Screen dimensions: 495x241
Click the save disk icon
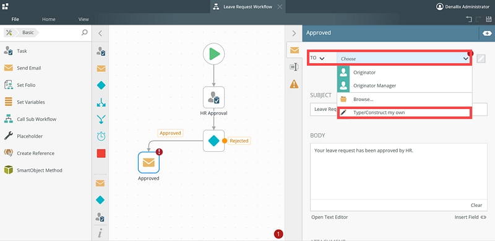[x=489, y=19]
